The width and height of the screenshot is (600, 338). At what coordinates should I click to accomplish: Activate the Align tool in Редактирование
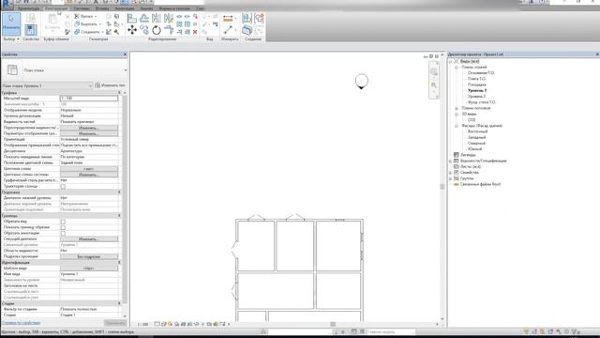coord(132,18)
